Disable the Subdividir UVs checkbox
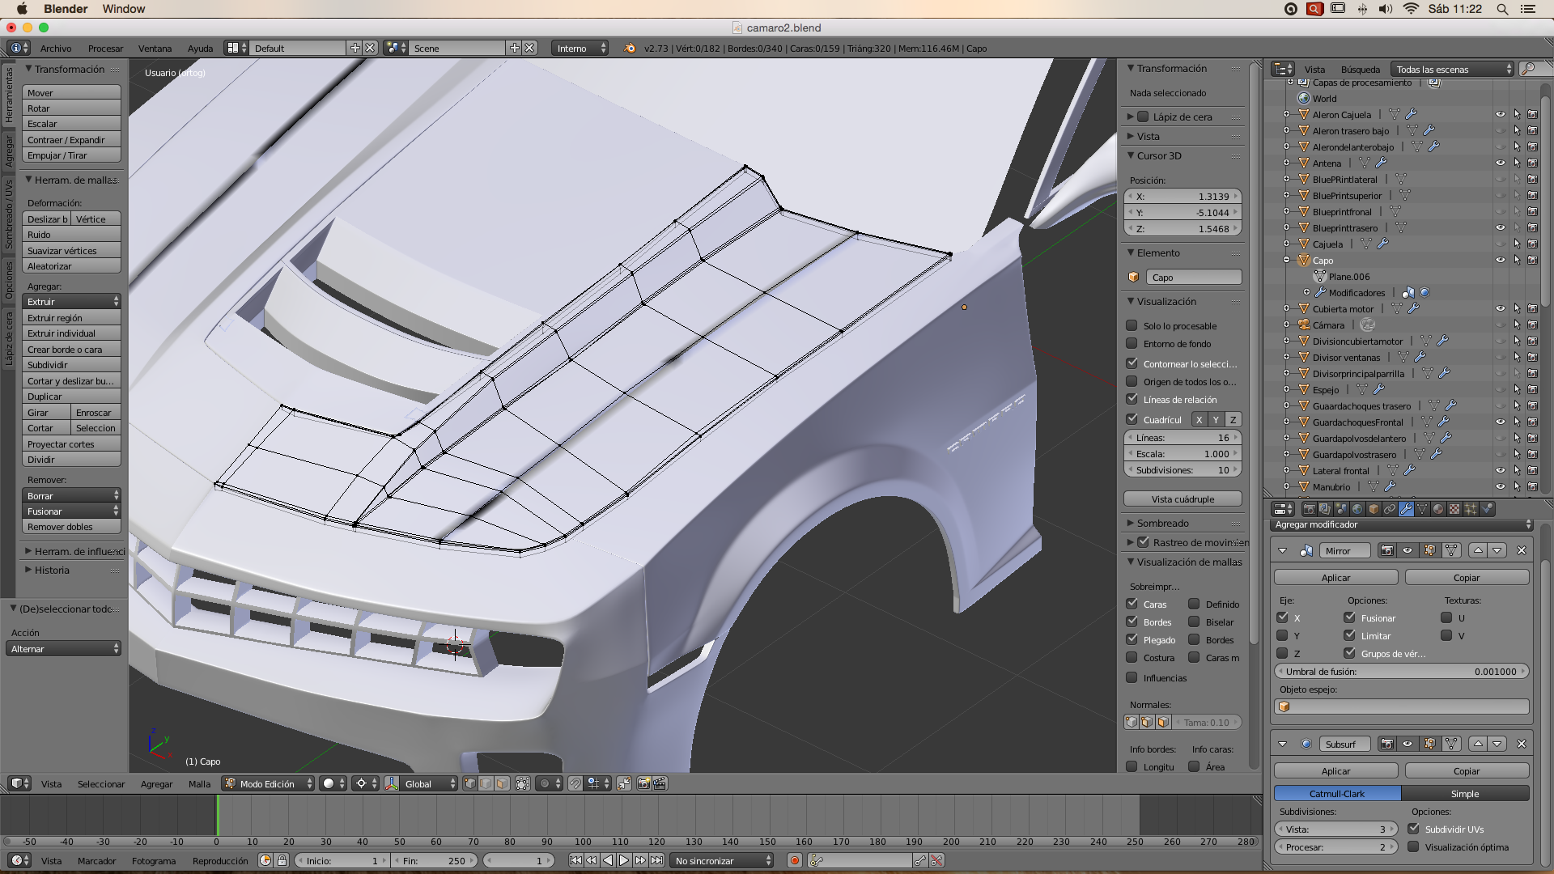Viewport: 1554px width, 874px height. (x=1413, y=829)
